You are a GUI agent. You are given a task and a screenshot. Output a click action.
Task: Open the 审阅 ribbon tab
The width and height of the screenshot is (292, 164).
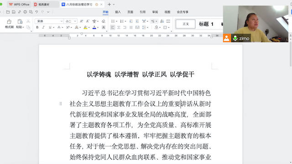[x=155, y=12]
